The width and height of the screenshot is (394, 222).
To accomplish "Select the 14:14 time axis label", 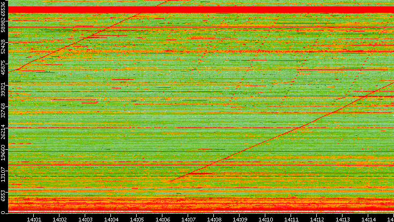I will [369, 218].
